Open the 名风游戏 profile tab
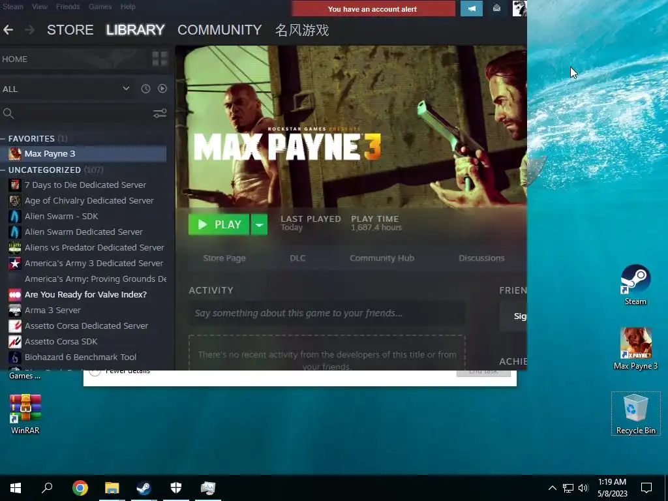Viewport: 668px width, 501px height. pos(302,30)
